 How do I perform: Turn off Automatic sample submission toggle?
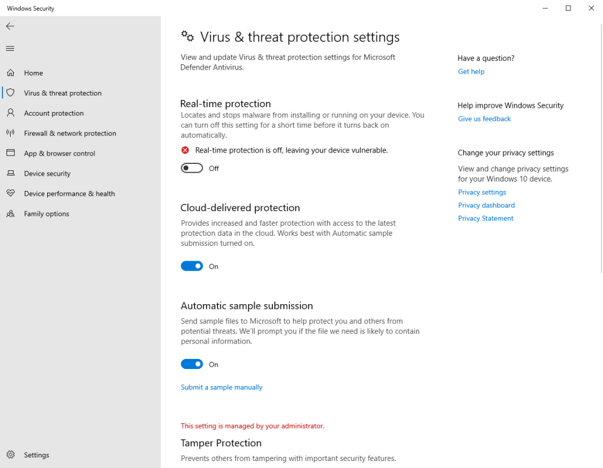tap(192, 364)
